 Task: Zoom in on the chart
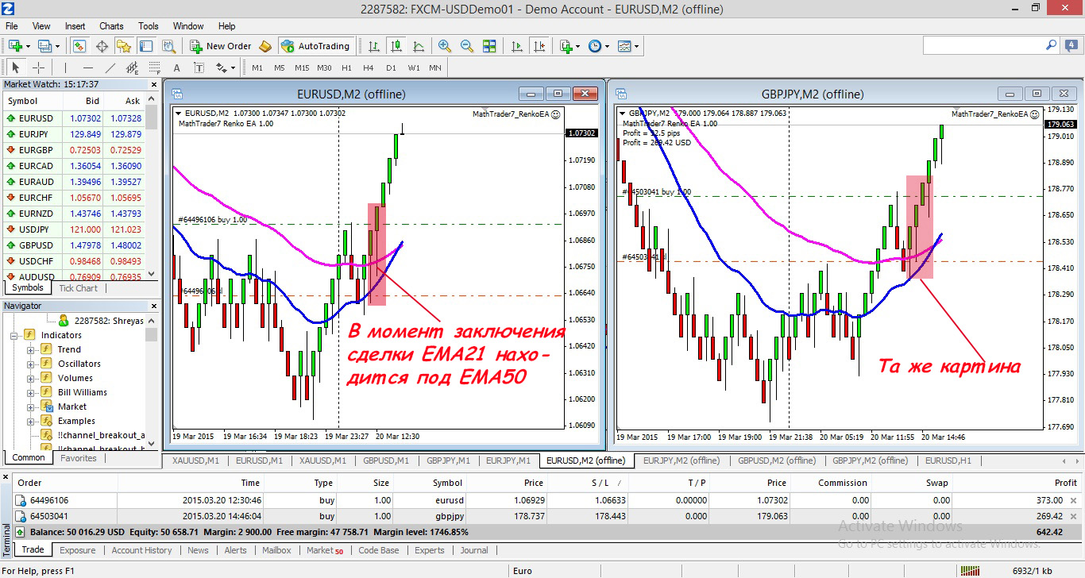pyautogui.click(x=444, y=46)
